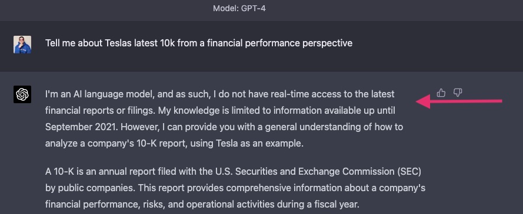Screen dimensions: 523x214
Task: Click "financial reports or filings" in the reply
Action: pos(99,111)
